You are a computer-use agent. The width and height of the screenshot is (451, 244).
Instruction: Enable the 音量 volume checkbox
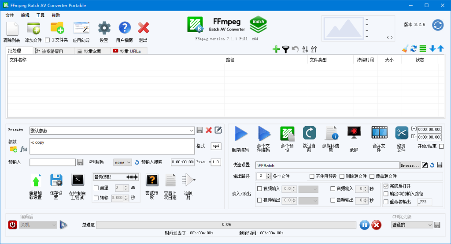(x=96, y=188)
